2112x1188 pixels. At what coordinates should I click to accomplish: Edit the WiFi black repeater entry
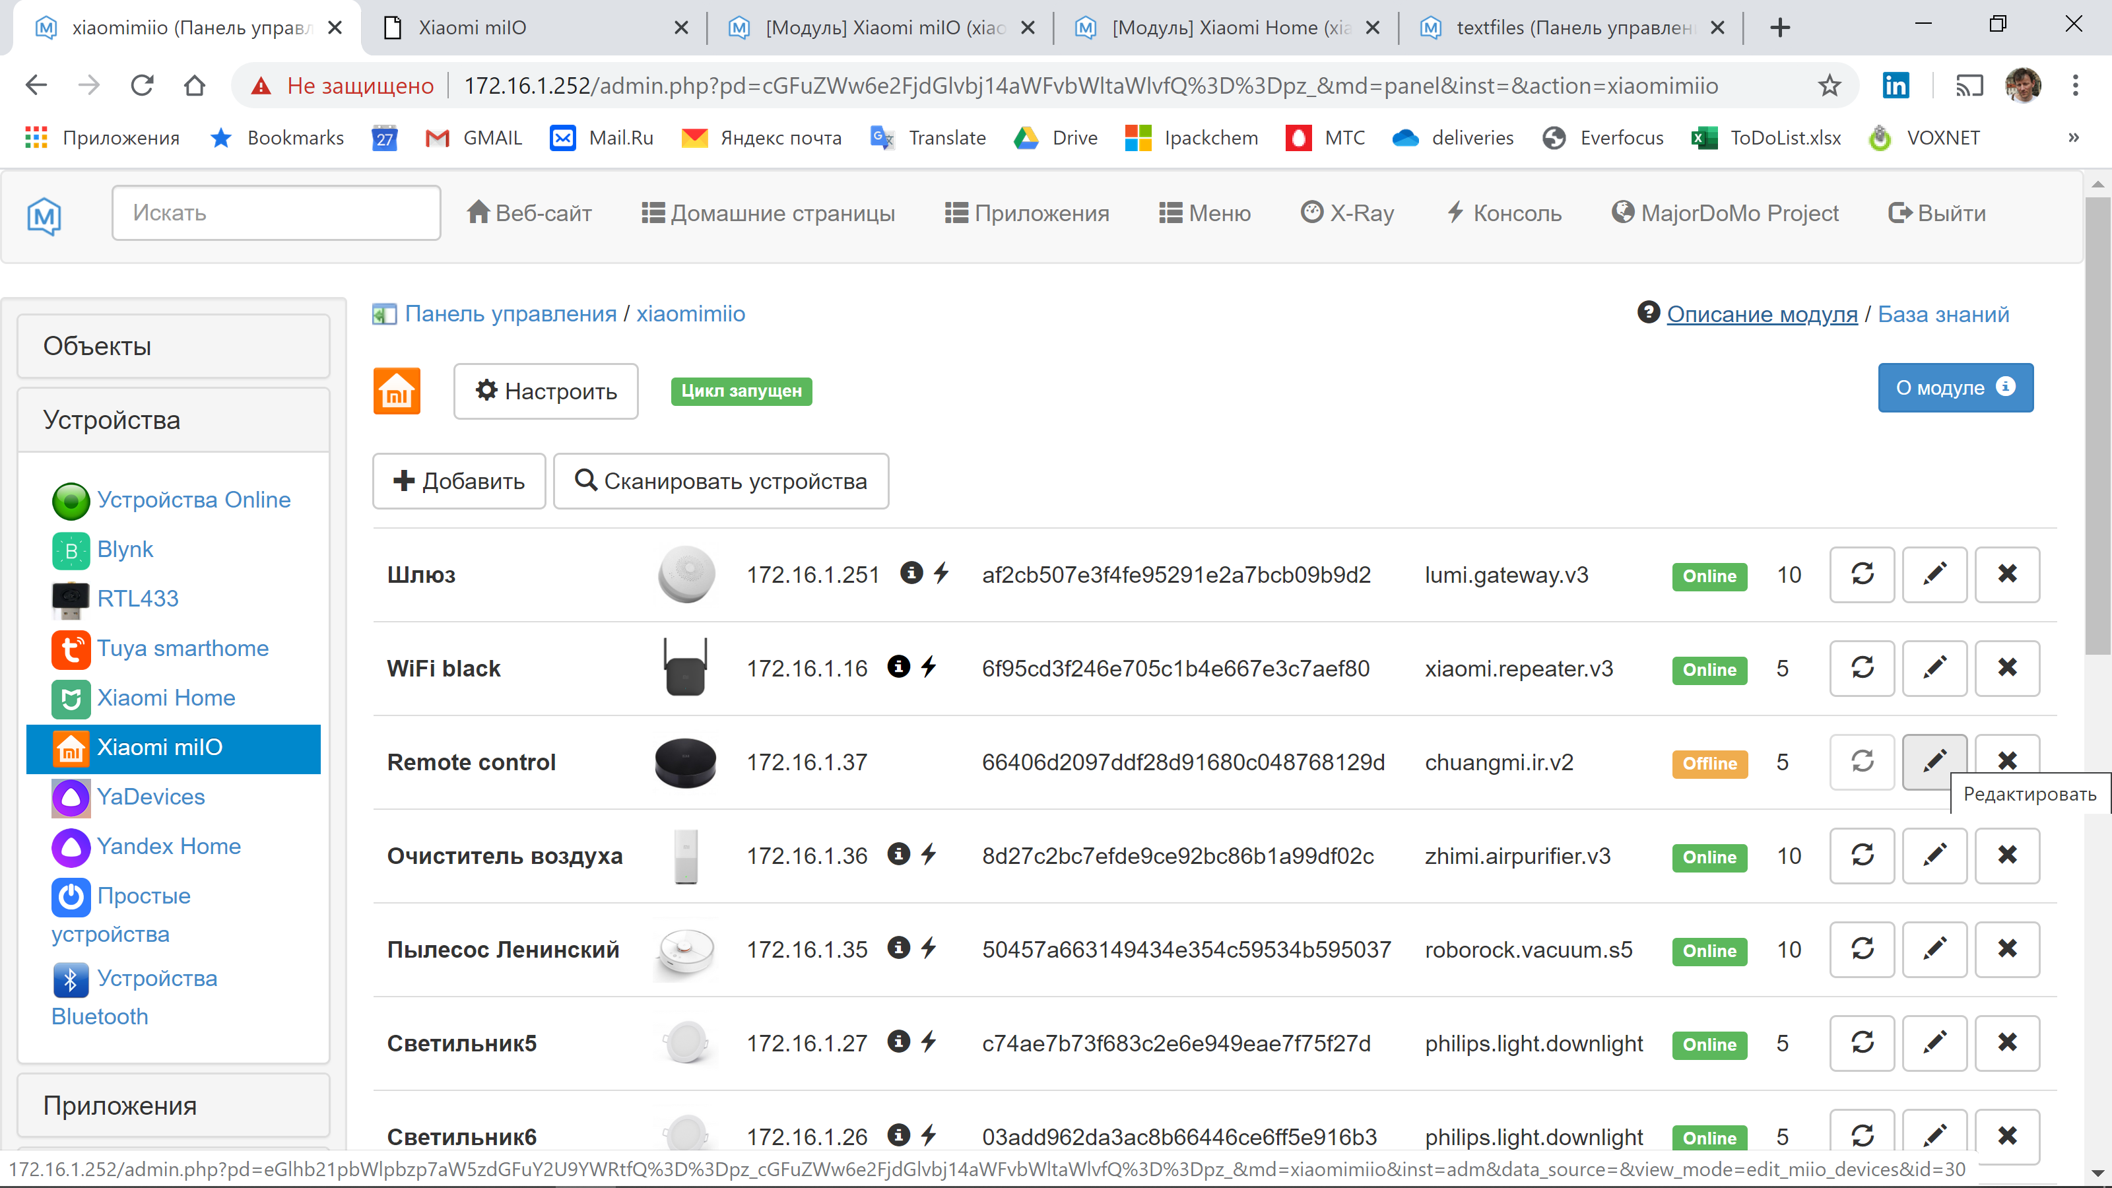point(1934,668)
